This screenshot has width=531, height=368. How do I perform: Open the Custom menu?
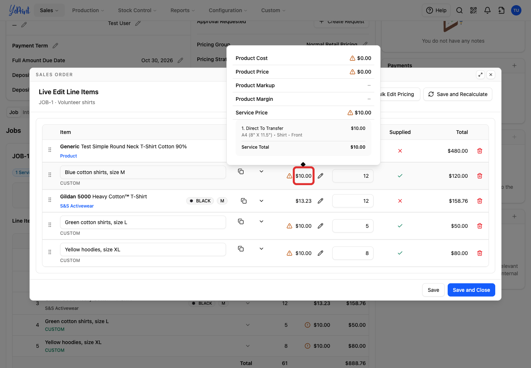tap(273, 10)
